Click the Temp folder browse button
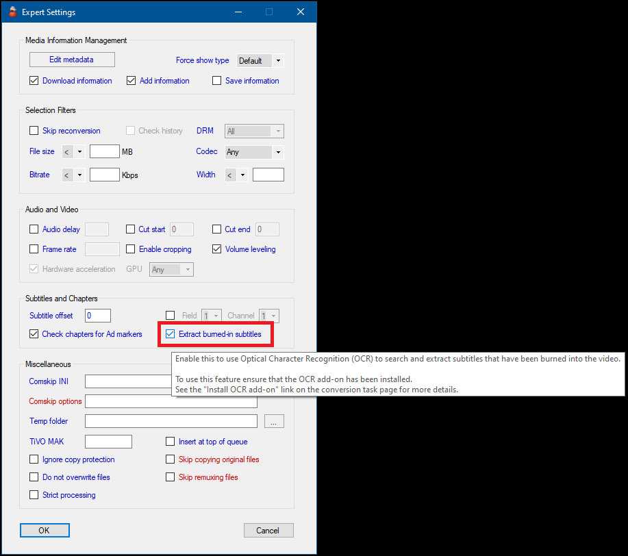 click(273, 422)
